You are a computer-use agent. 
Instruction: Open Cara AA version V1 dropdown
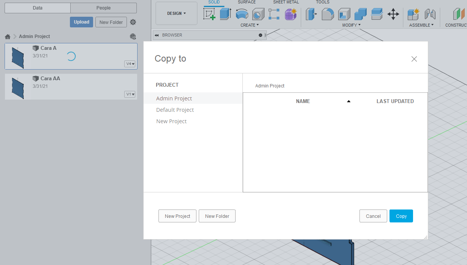(x=130, y=94)
